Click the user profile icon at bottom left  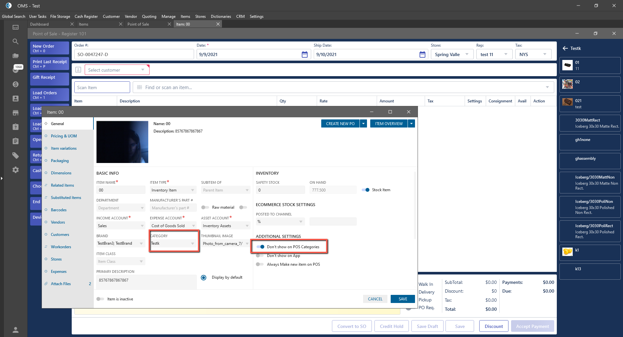(15, 330)
